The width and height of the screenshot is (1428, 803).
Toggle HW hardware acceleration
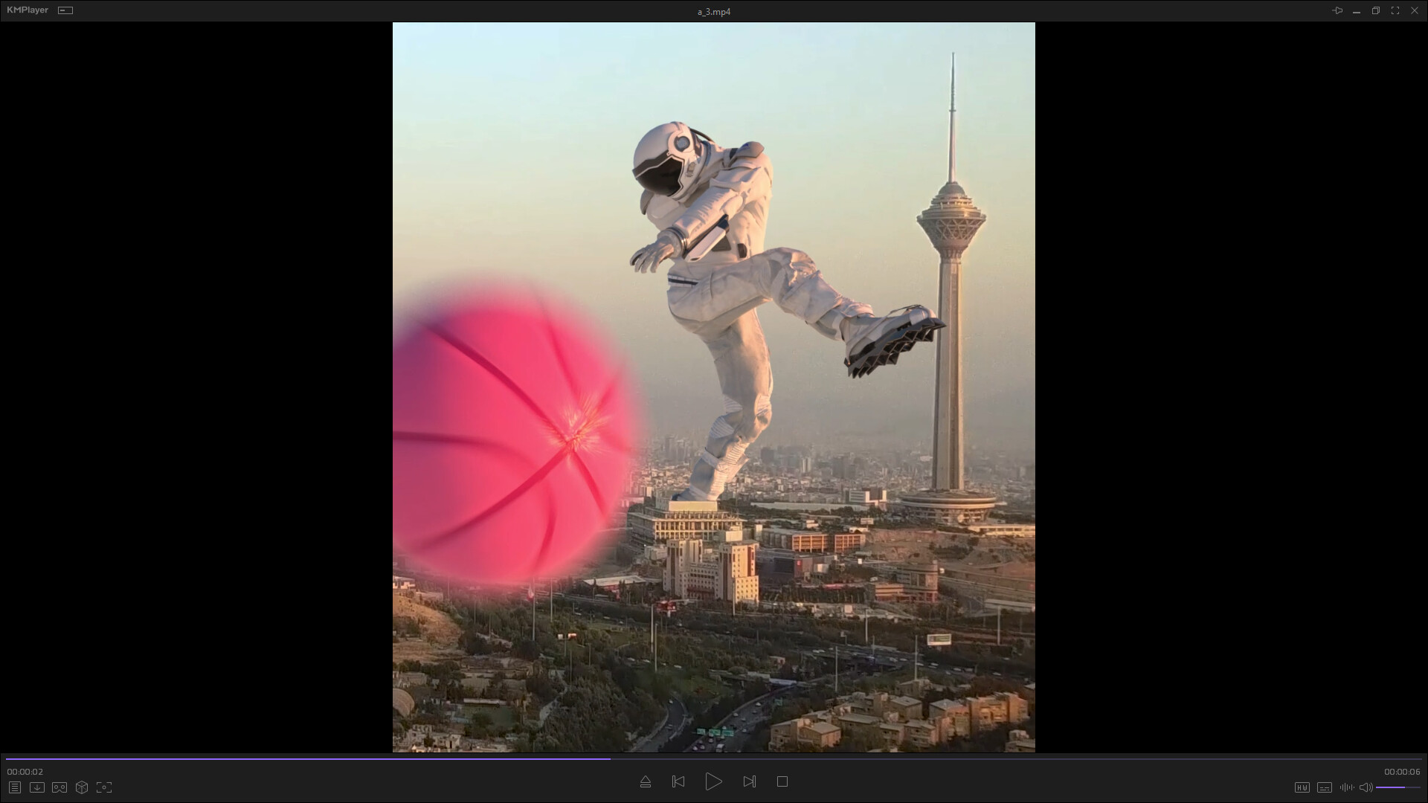1302,787
